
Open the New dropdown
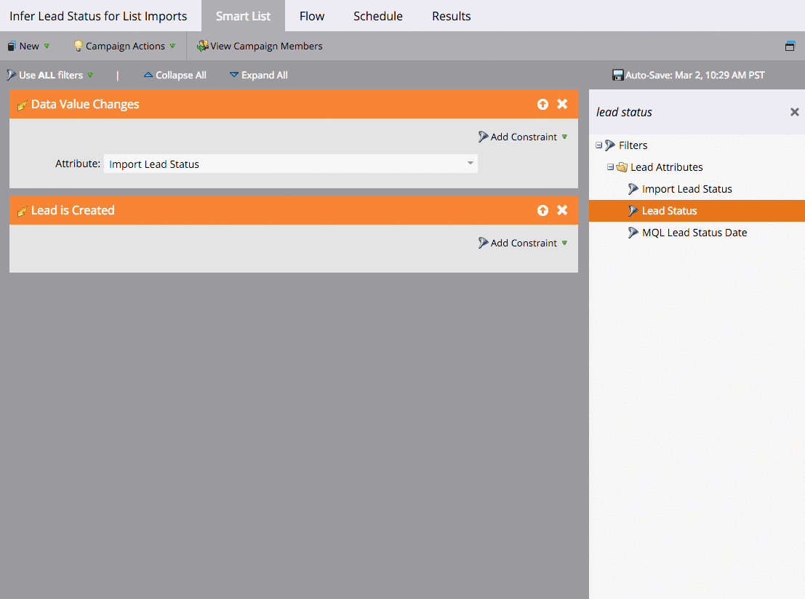[x=28, y=45]
